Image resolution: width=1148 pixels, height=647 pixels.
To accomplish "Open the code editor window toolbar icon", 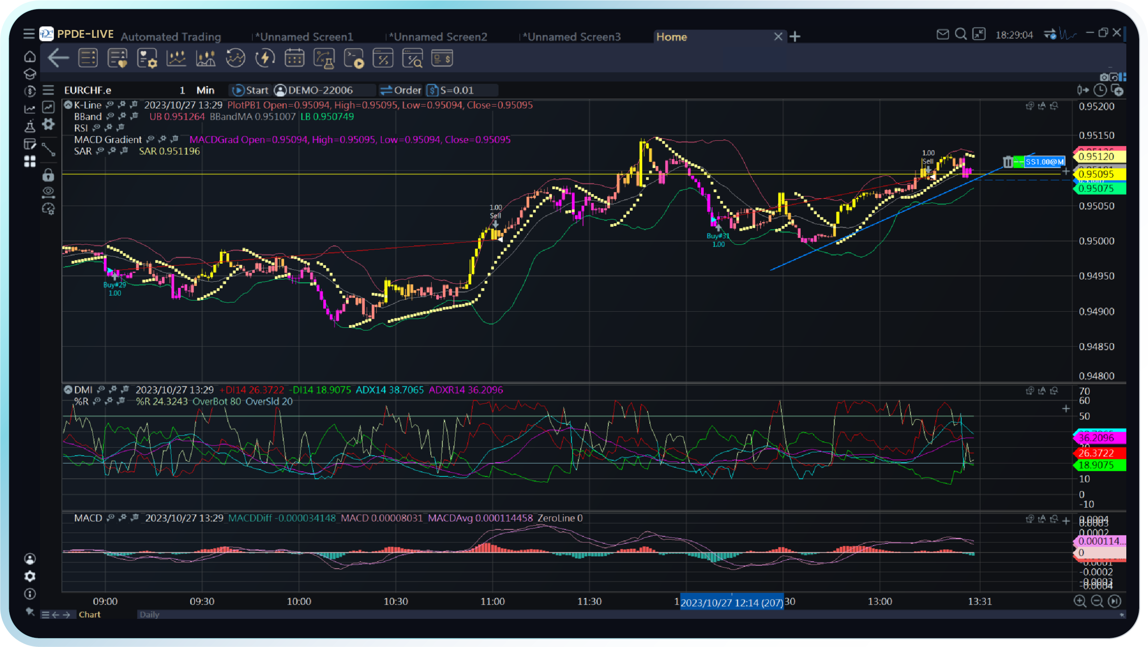I will coord(383,58).
